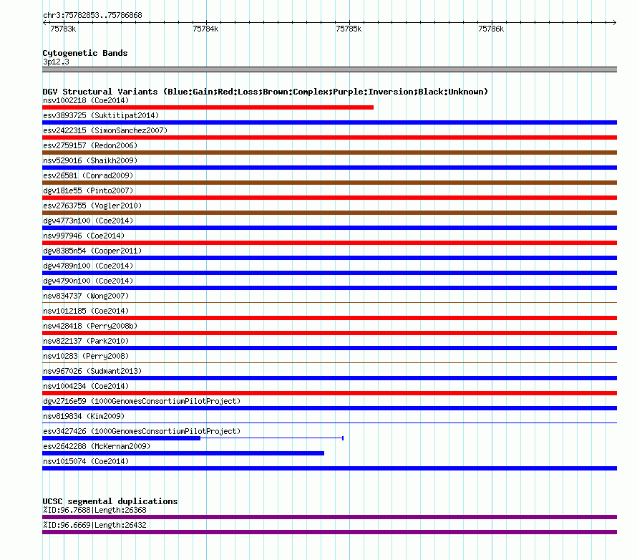Select the red nsv428418 loss bar
Viewport: 637px width, 560px height.
tap(329, 333)
